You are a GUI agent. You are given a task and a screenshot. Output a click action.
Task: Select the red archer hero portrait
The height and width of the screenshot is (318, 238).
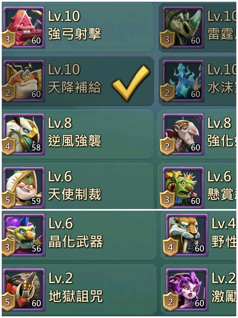(24, 27)
